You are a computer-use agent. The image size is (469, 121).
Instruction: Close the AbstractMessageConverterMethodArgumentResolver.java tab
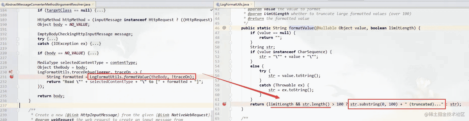93,4
